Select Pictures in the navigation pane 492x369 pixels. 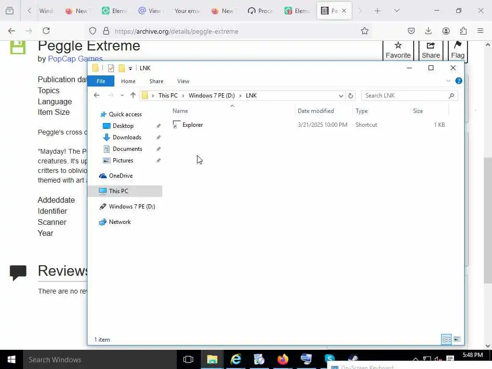pos(123,160)
